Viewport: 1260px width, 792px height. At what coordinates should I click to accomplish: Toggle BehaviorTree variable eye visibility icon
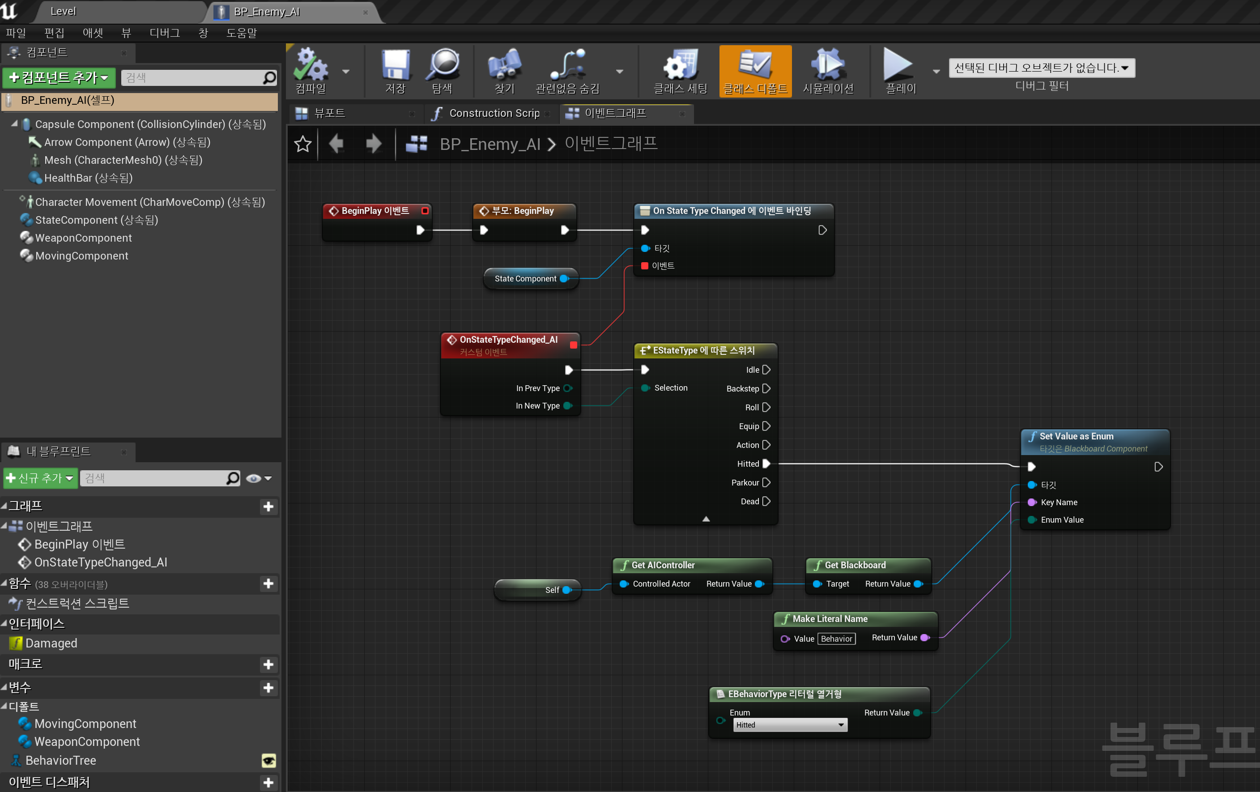pyautogui.click(x=268, y=760)
